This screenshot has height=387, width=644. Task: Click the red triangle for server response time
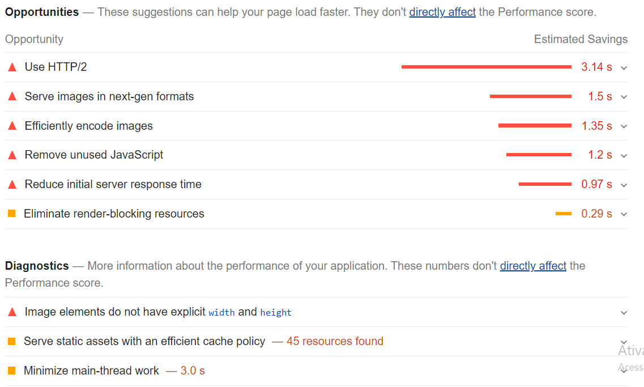12,185
